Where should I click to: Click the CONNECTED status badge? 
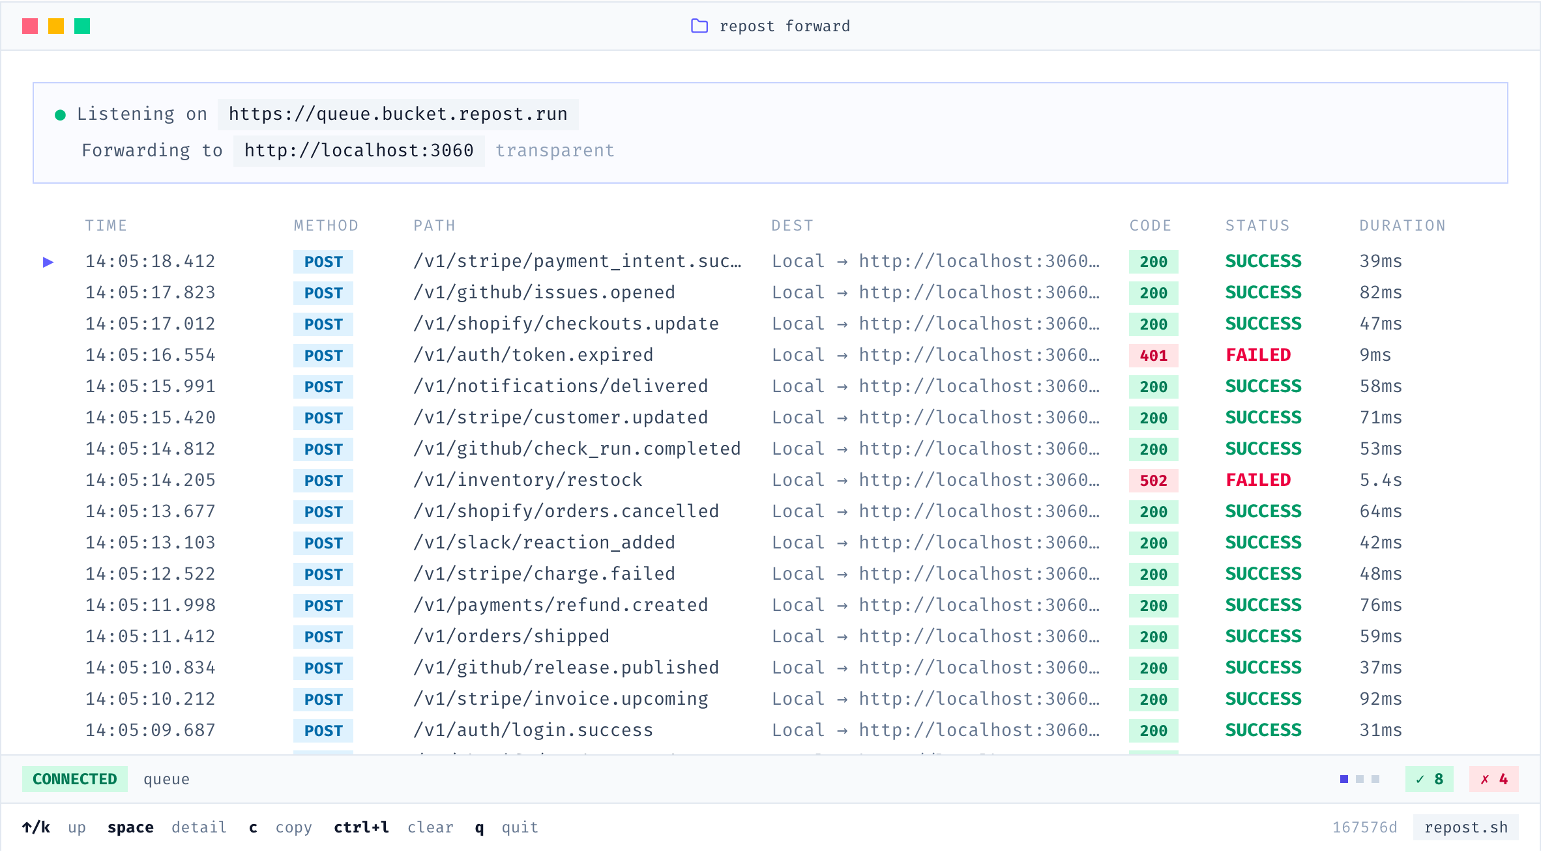[x=75, y=779]
